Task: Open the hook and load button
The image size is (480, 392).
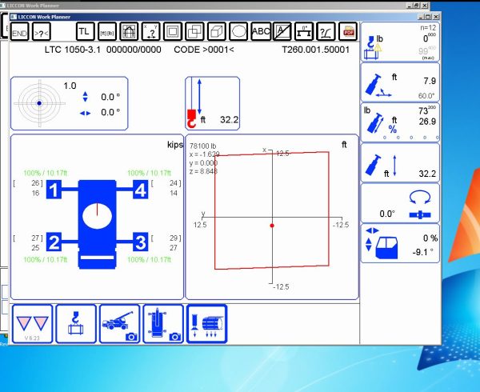Action: tap(76, 324)
